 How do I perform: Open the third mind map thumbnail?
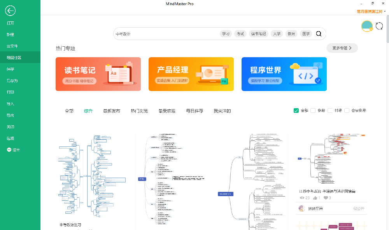[x=251, y=182]
